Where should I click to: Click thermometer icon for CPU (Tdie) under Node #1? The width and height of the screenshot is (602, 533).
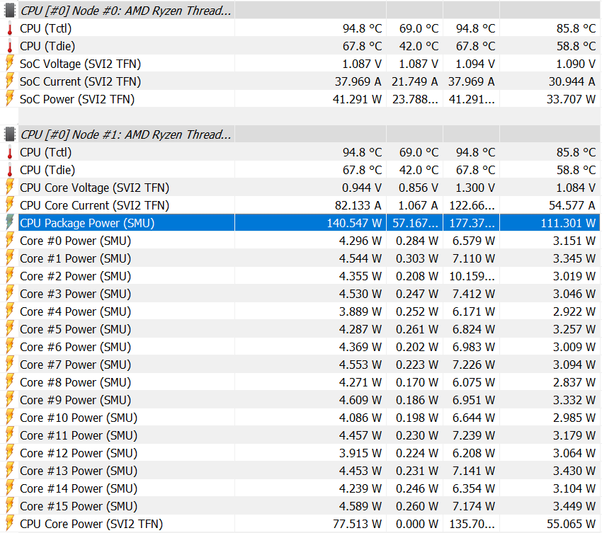coord(10,170)
